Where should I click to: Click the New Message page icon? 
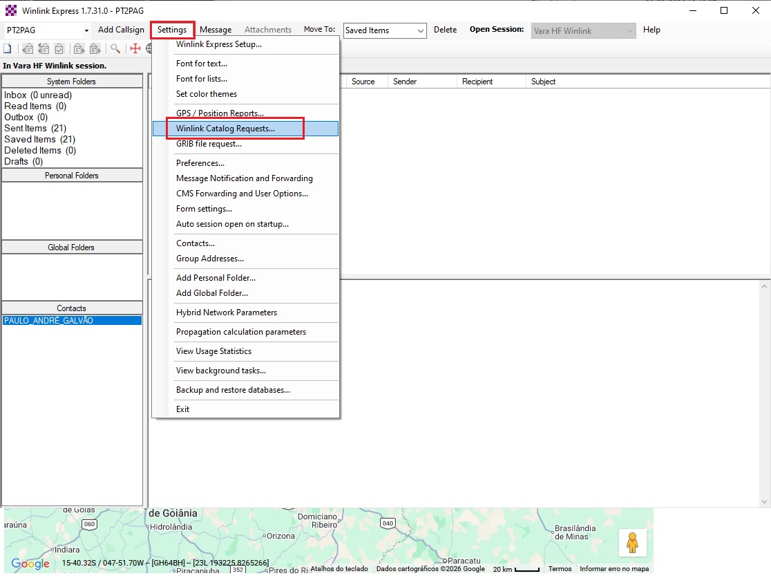coord(8,48)
